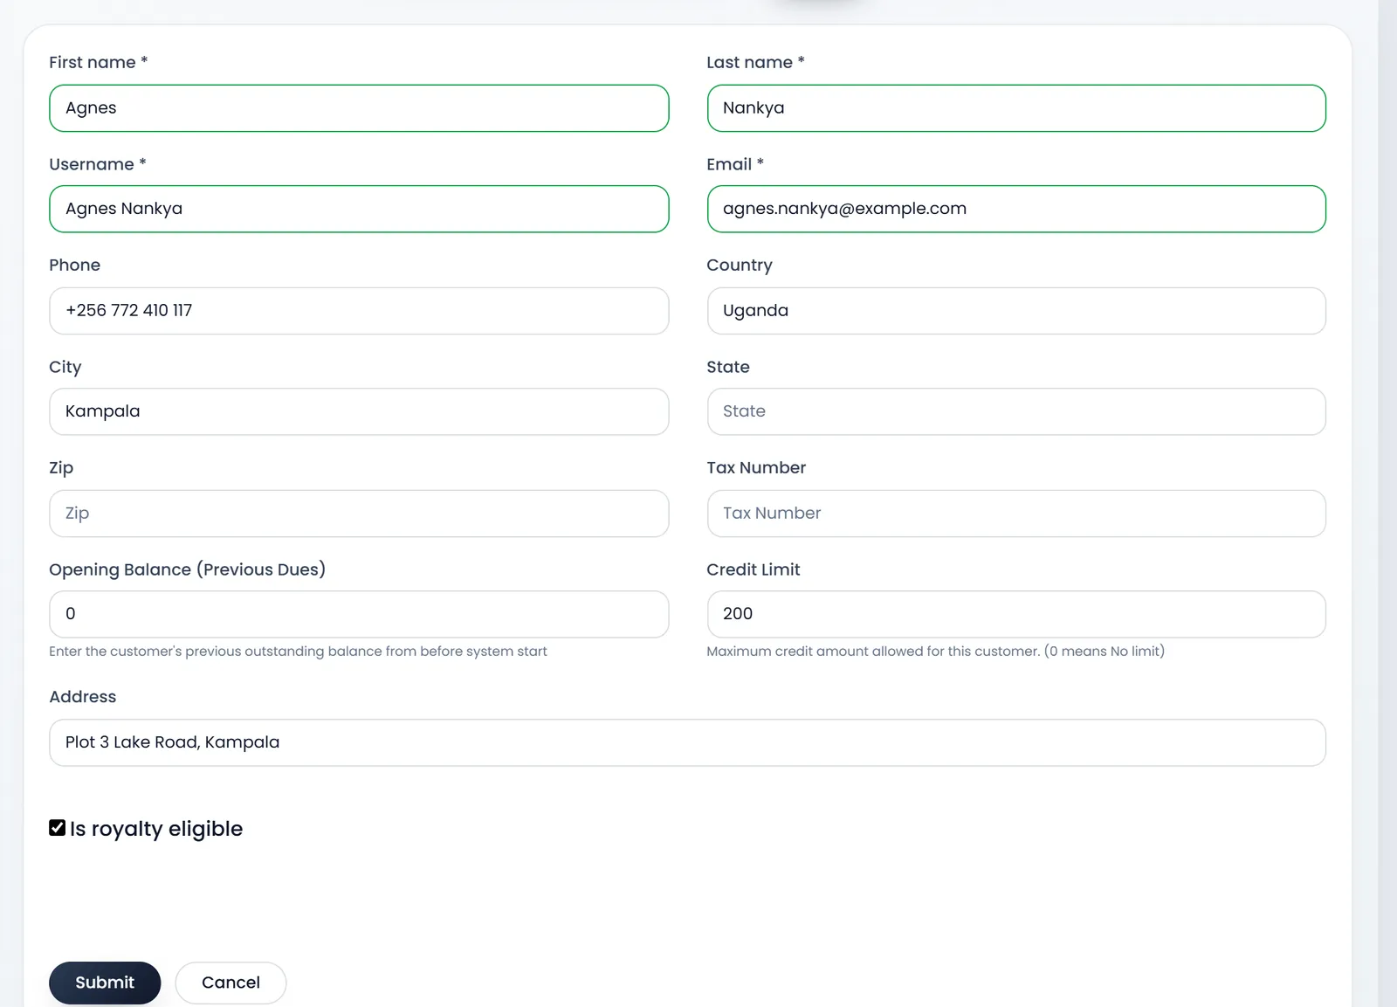Image resolution: width=1397 pixels, height=1007 pixels.
Task: Click the 'Username *' label
Action: (98, 164)
